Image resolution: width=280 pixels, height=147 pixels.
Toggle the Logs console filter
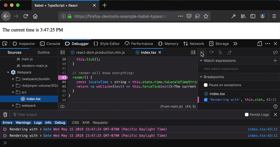click(x=38, y=123)
